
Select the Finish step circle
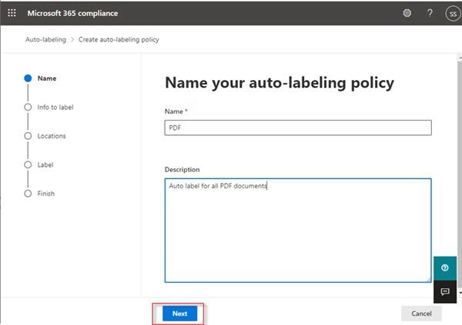28,194
